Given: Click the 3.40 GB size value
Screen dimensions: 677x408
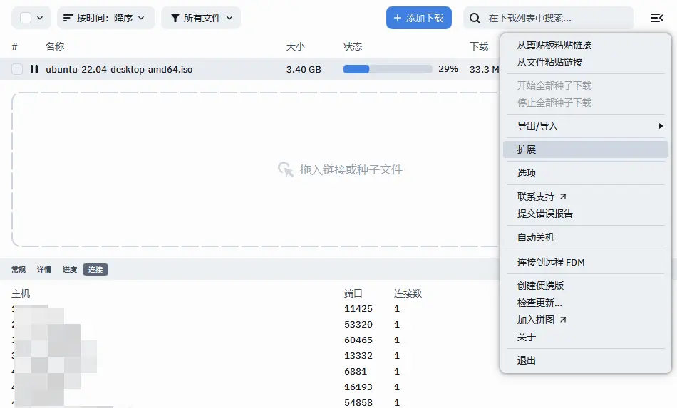Looking at the screenshot, I should pyautogui.click(x=304, y=70).
